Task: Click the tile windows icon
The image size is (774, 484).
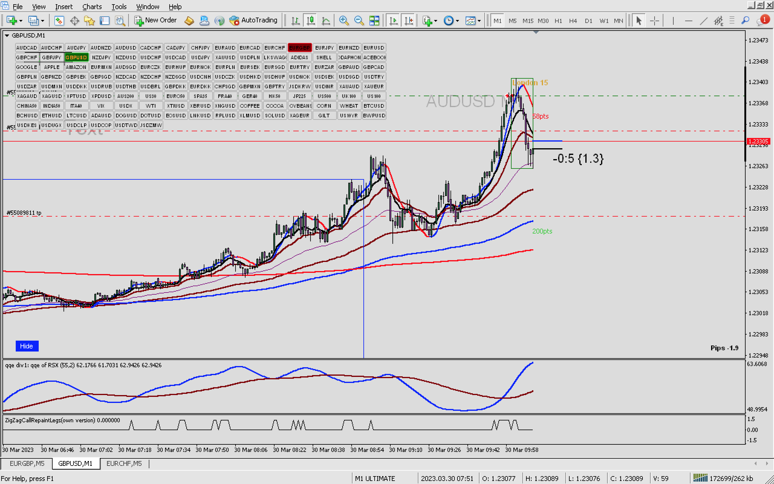Action: tap(374, 21)
